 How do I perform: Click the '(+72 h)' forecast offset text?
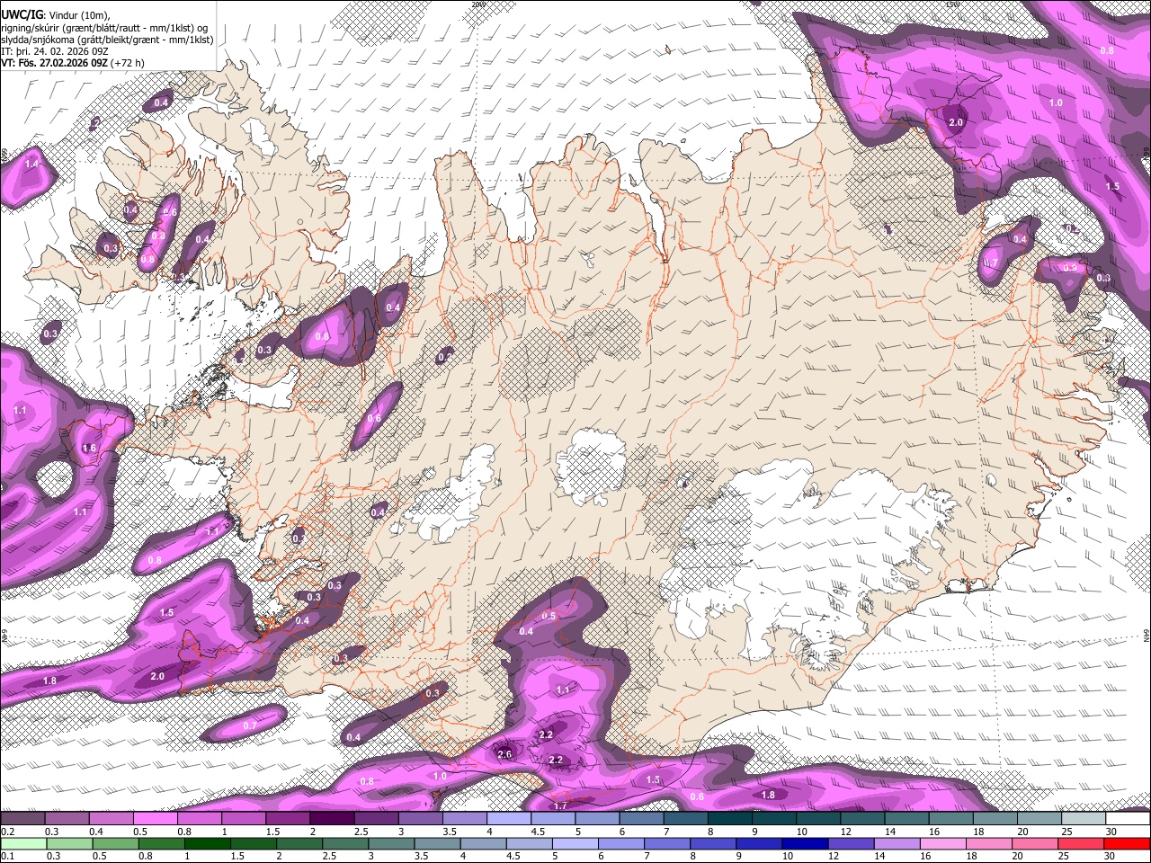click(x=128, y=63)
